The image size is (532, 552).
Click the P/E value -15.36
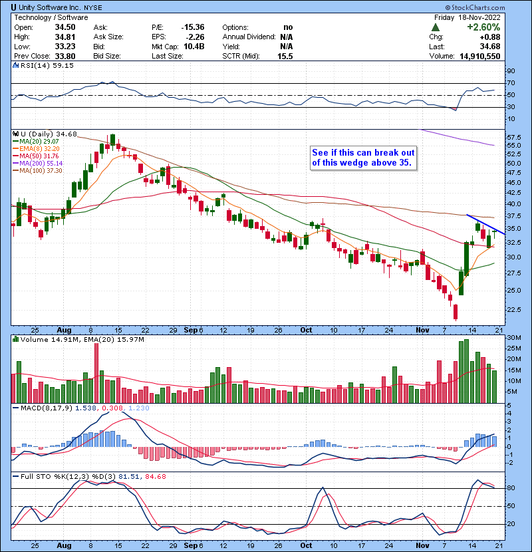click(x=193, y=27)
